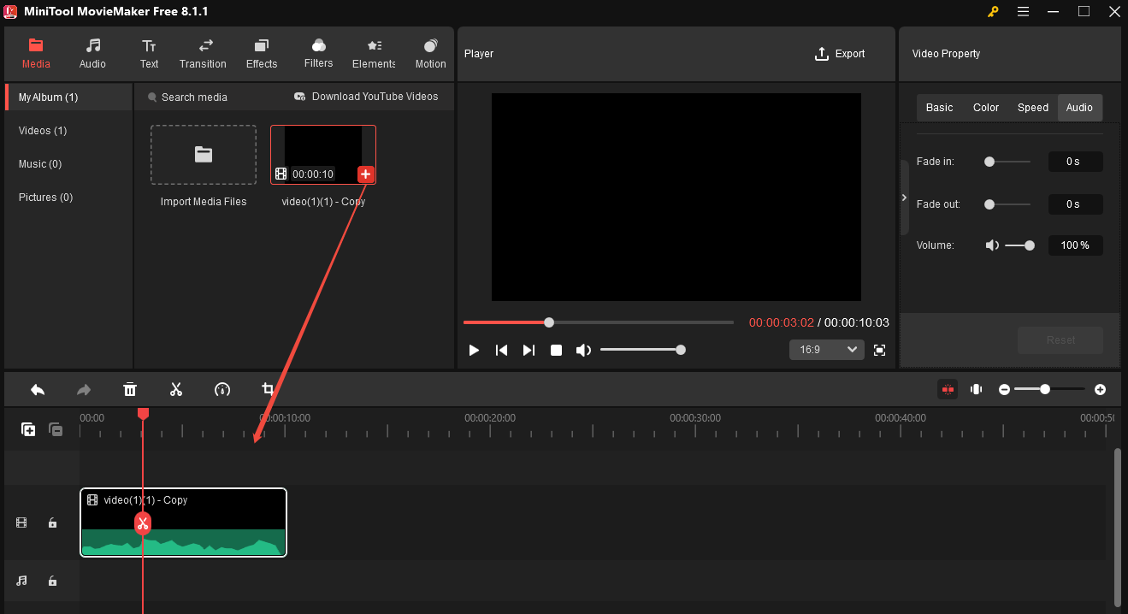1128x614 pixels.
Task: Click the Fade in value field
Action: 1075,161
